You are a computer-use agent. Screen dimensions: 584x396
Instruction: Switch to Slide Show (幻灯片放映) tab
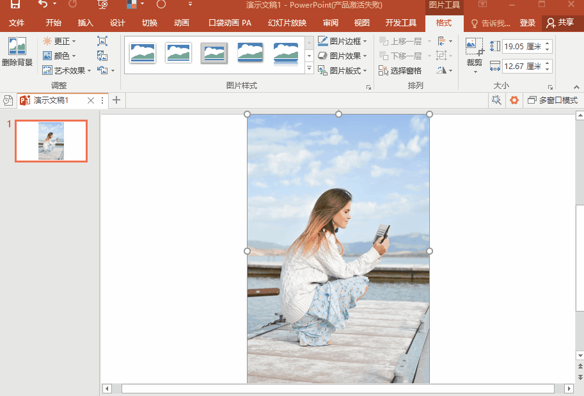pyautogui.click(x=287, y=23)
